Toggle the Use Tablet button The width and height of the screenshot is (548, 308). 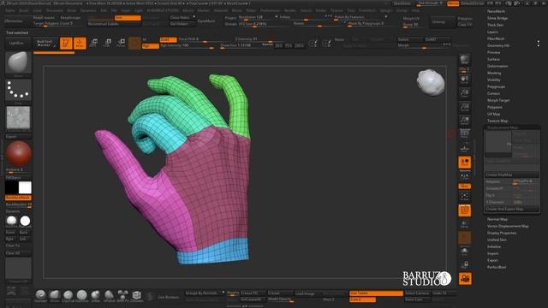point(376,293)
